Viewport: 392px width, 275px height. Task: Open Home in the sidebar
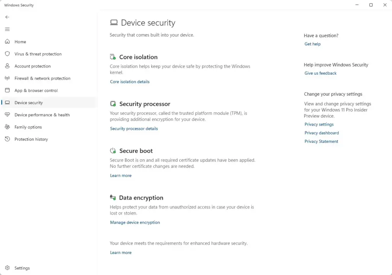(20, 42)
